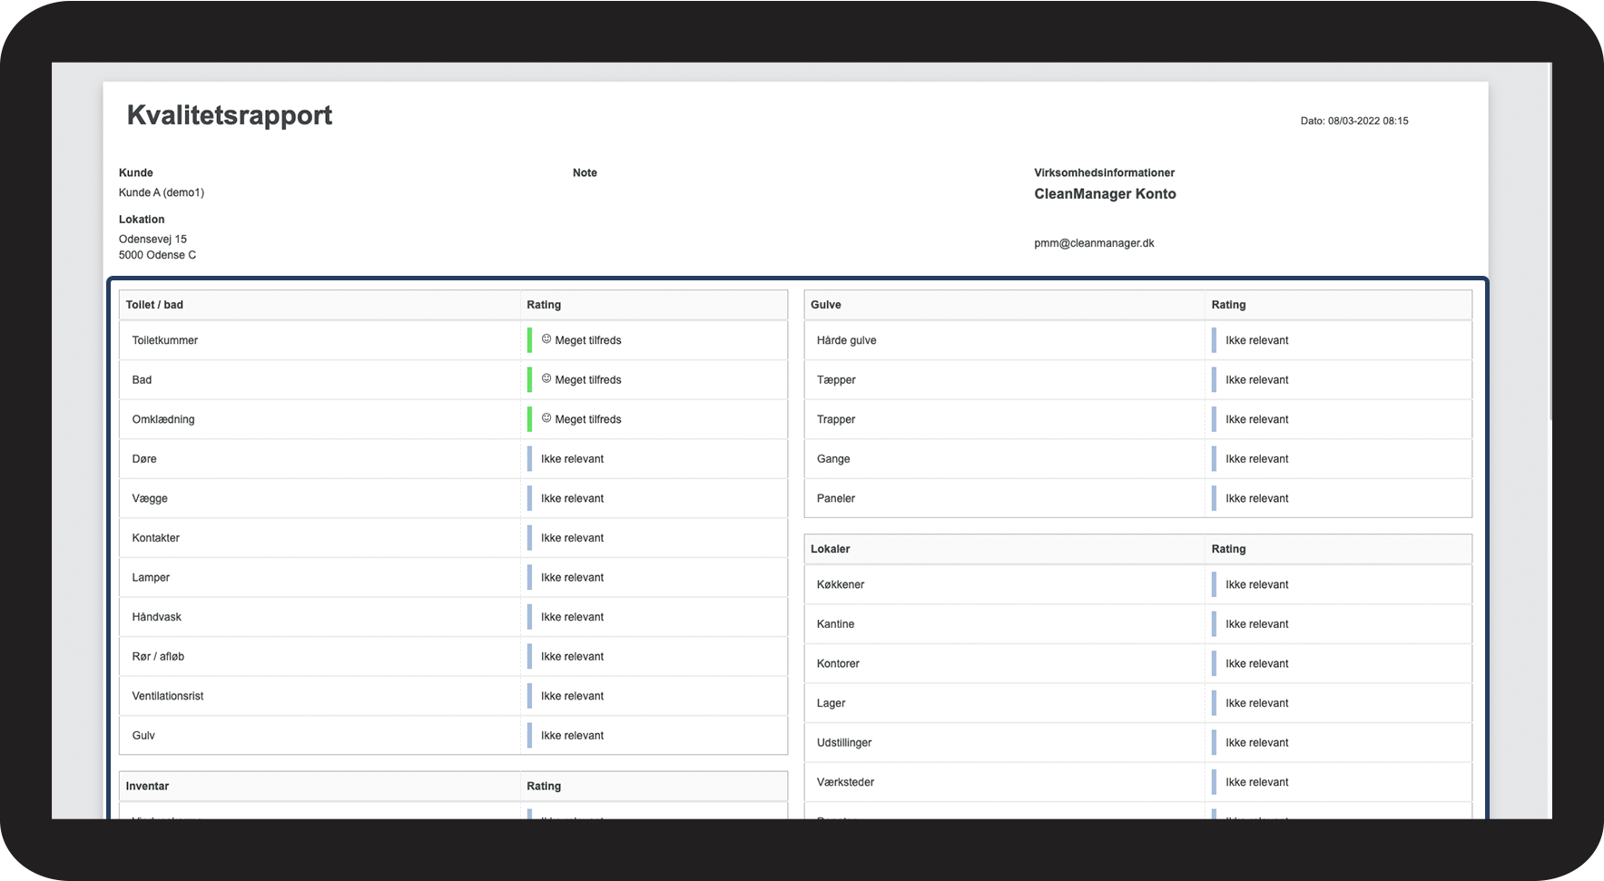Click the Inventar section header
Viewport: 1604px width, 881px height.
[x=147, y=786]
